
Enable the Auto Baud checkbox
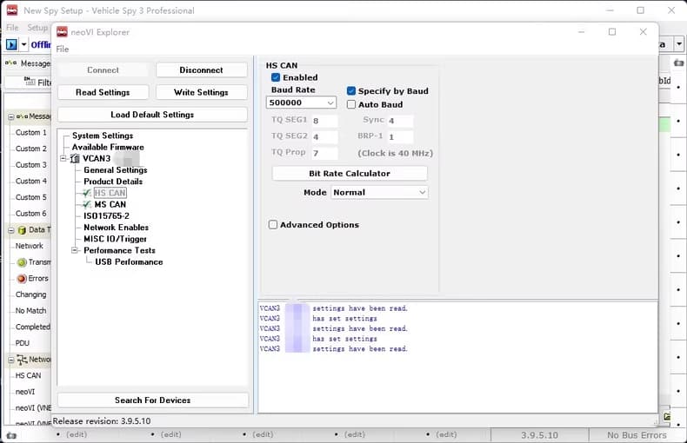[x=351, y=105]
